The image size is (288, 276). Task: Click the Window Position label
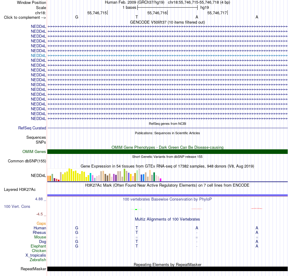[32, 2]
